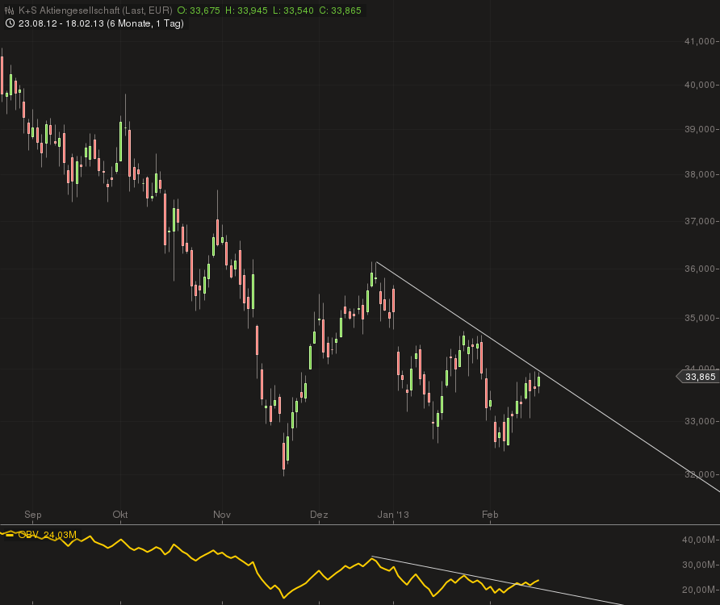Click the low value L: 33,540
Screen dimensions: 720x605
[293, 10]
